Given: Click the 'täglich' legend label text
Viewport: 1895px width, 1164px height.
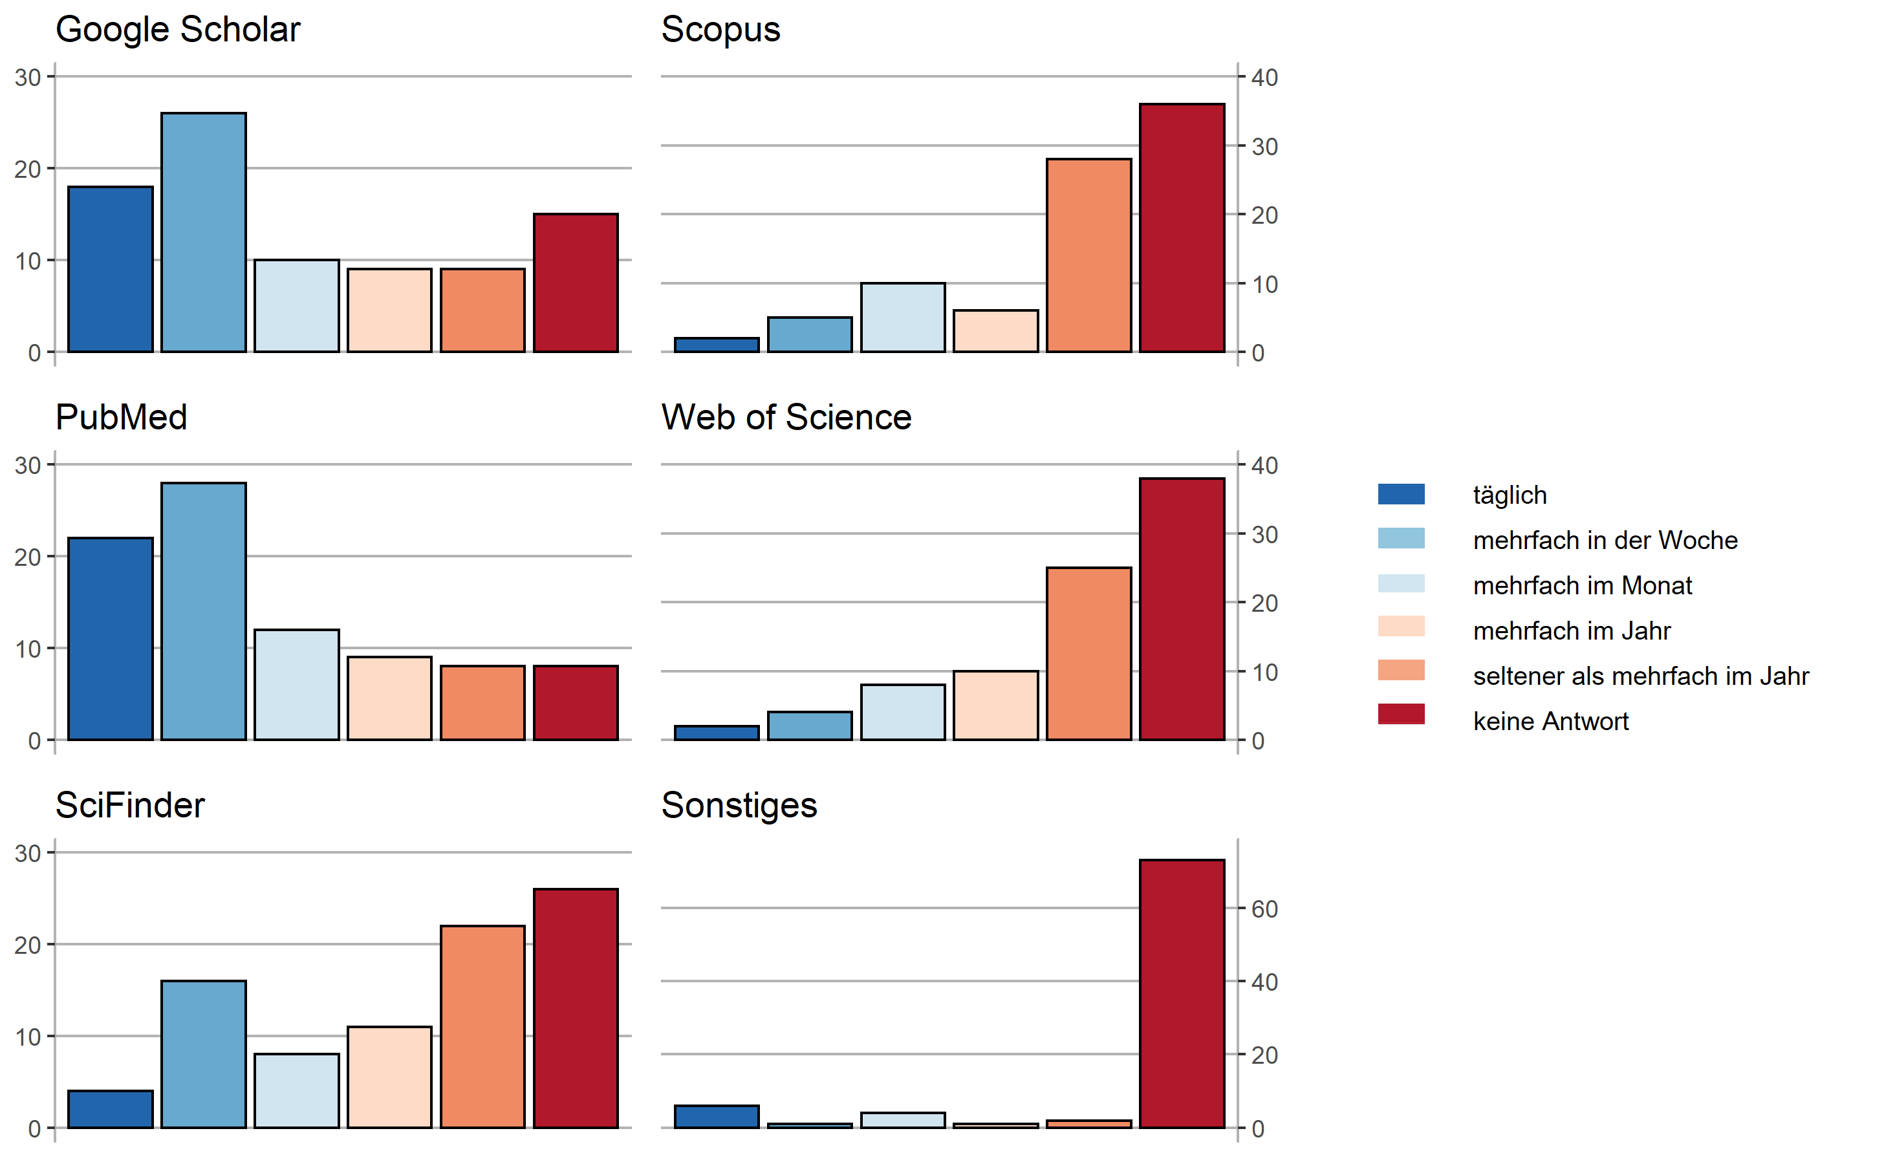Looking at the screenshot, I should click(x=1510, y=495).
